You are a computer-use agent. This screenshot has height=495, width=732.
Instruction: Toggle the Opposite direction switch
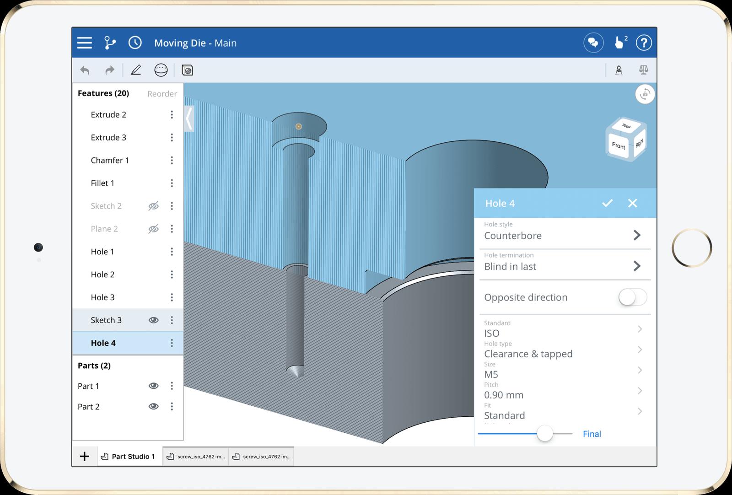632,297
